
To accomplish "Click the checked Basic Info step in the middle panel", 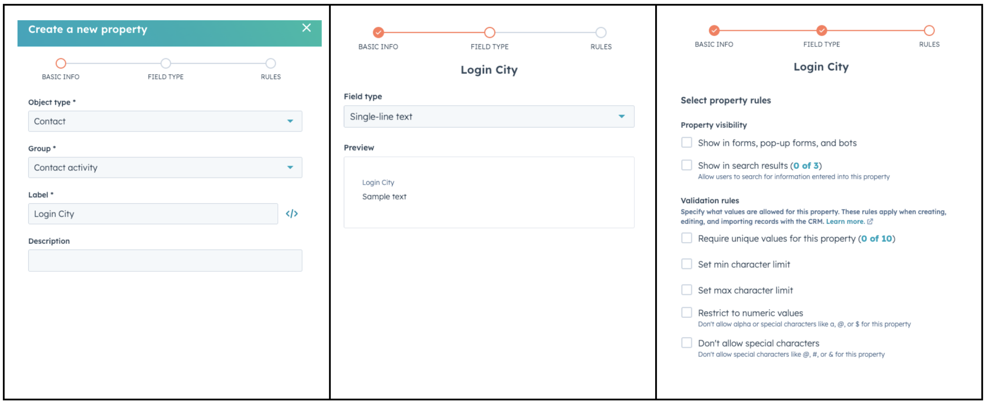I will (x=378, y=33).
